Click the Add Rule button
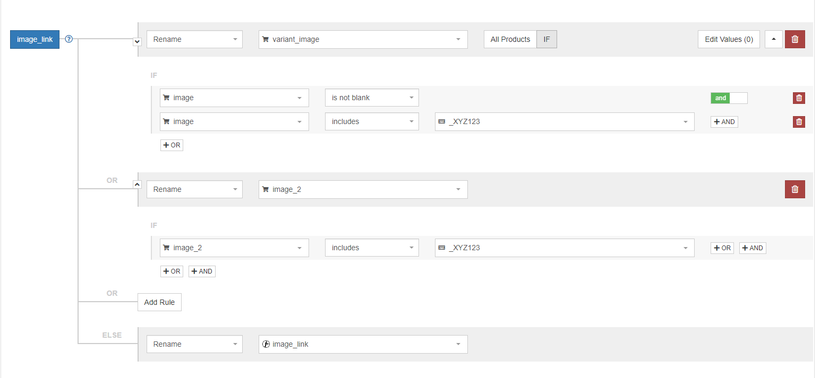Screen dimensions: 820x378 click(x=159, y=302)
